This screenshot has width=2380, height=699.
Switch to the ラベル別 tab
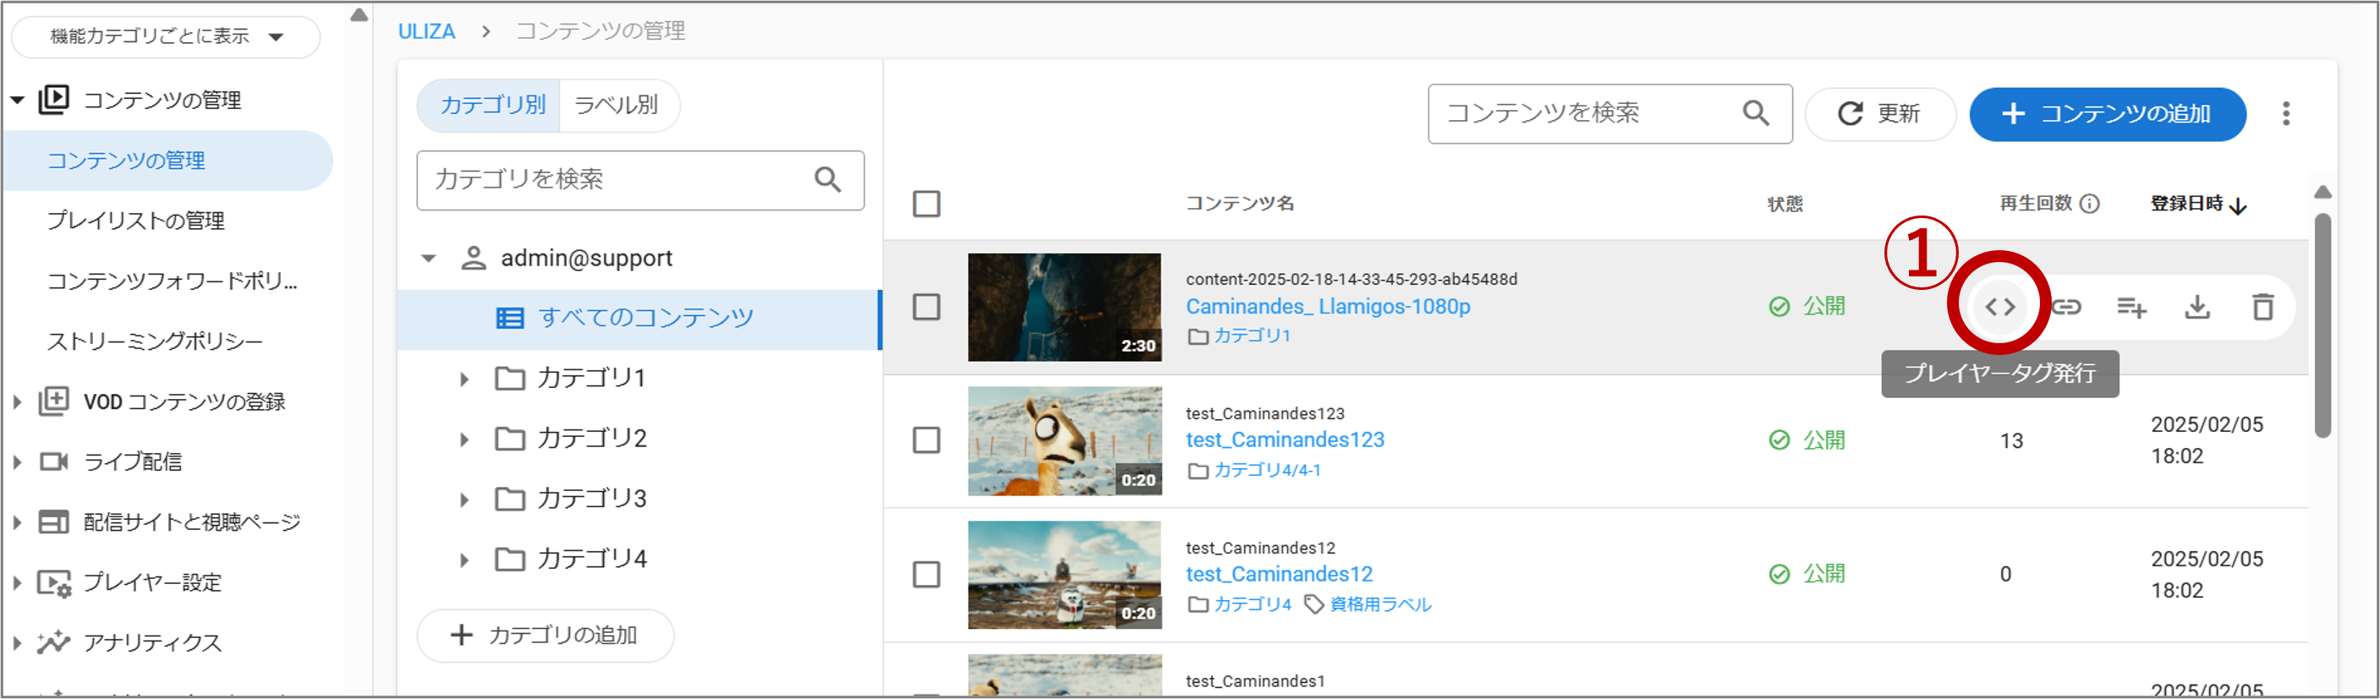point(617,106)
